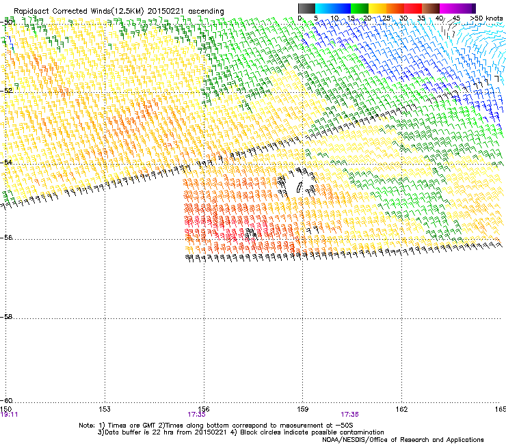Image resolution: width=506 pixels, height=444 pixels.
Task: Click the '153' longitude label
Action: pyautogui.click(x=105, y=409)
